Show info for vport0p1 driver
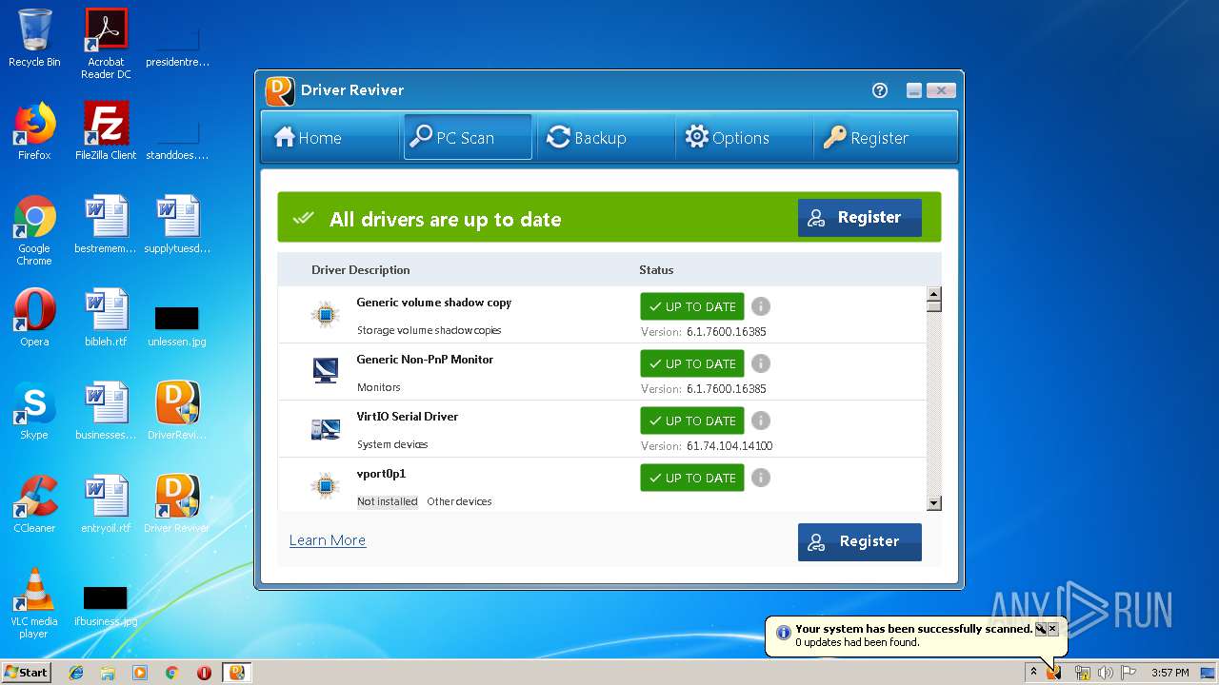 pyautogui.click(x=760, y=478)
